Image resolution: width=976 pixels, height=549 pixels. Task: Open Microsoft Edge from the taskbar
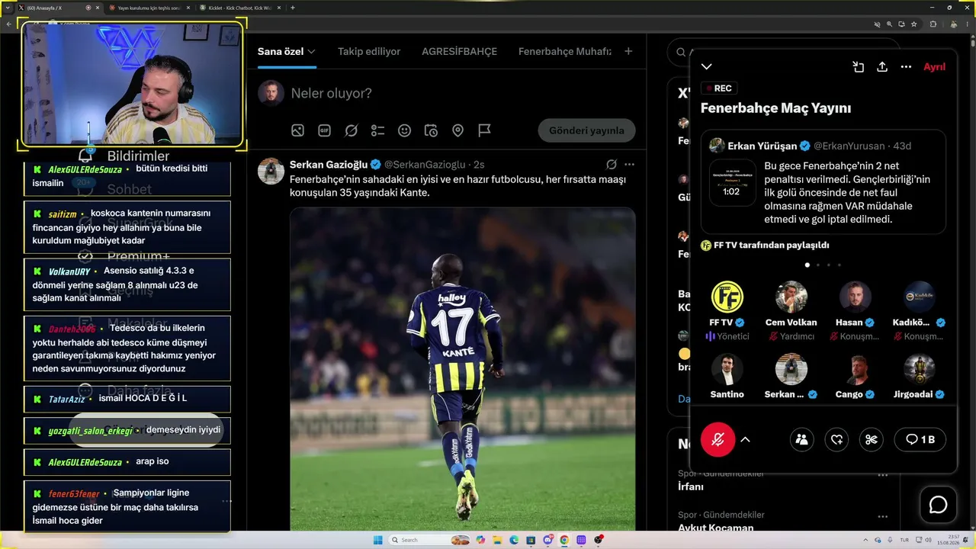click(513, 540)
